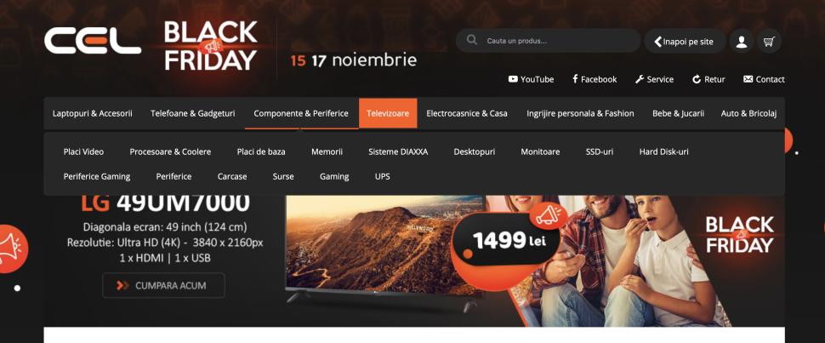The width and height of the screenshot is (825, 343).
Task: Expand Telefoane & Gadgeturi menu
Action: pos(192,113)
